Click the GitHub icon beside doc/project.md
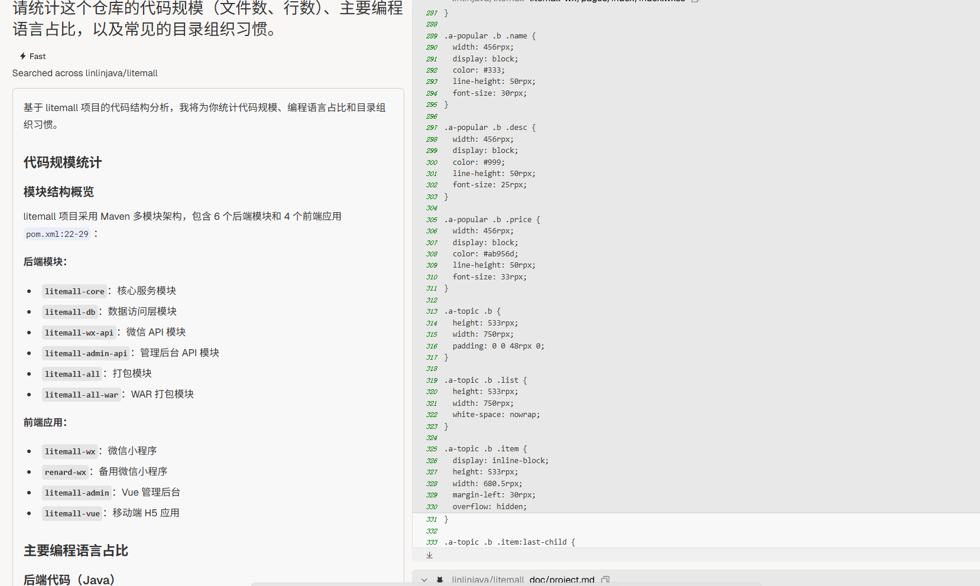980x586 pixels. pos(440,580)
